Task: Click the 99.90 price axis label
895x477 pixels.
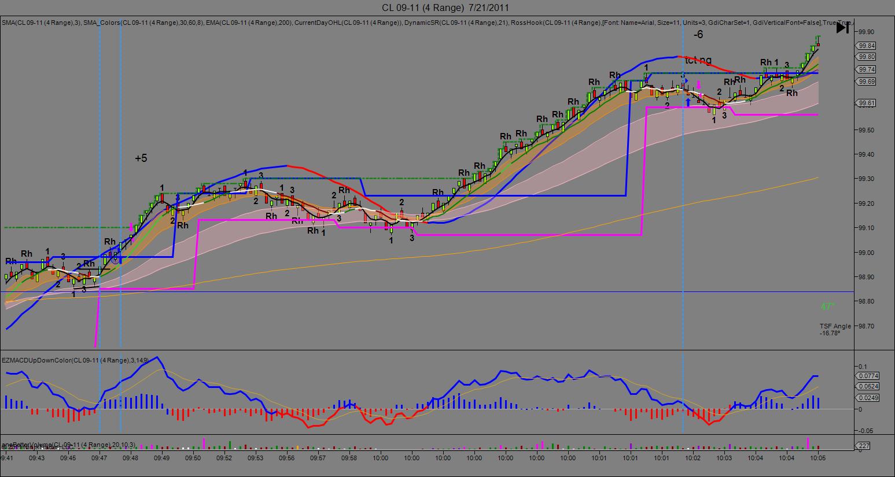Action: click(866, 32)
